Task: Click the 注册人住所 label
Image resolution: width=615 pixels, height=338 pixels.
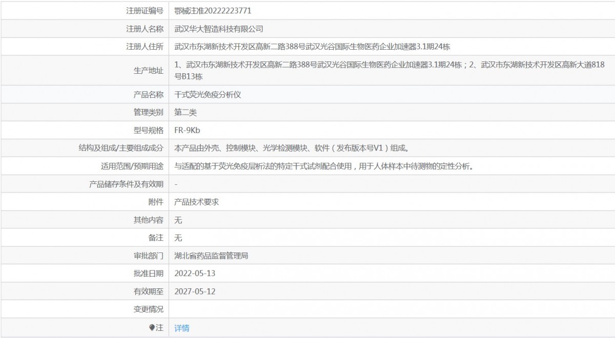Action: [x=145, y=47]
